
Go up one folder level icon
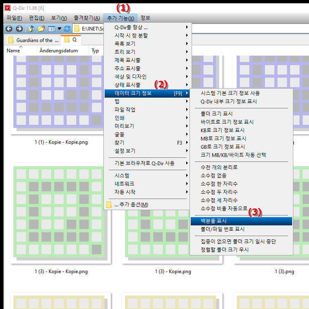pos(31,29)
